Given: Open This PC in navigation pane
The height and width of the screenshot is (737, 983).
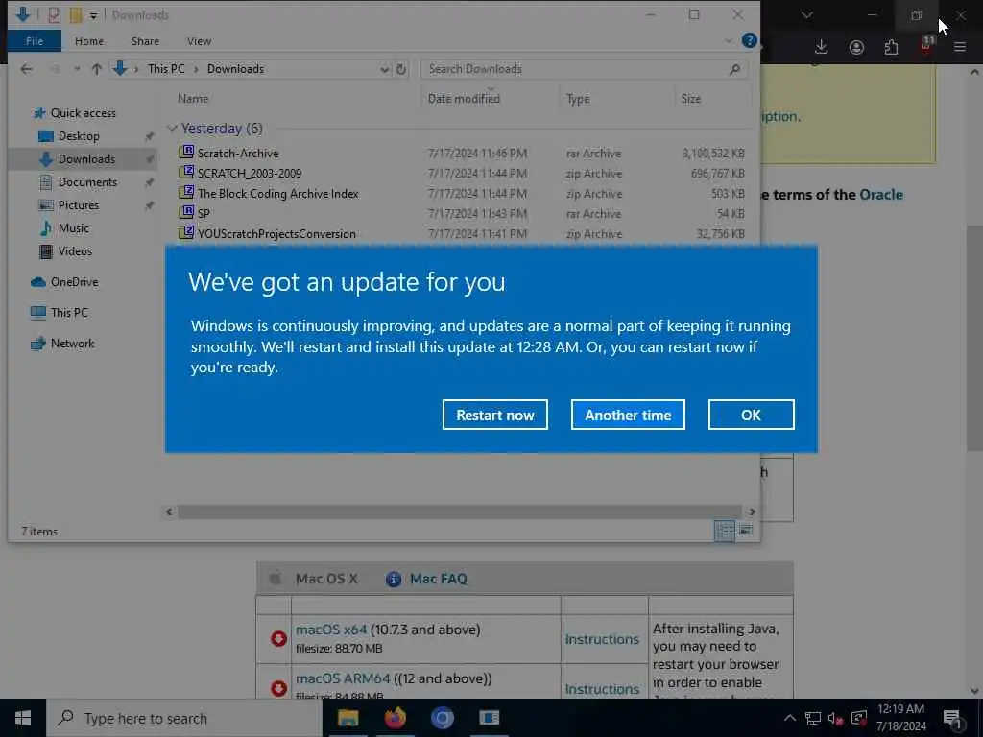Looking at the screenshot, I should pos(69,312).
